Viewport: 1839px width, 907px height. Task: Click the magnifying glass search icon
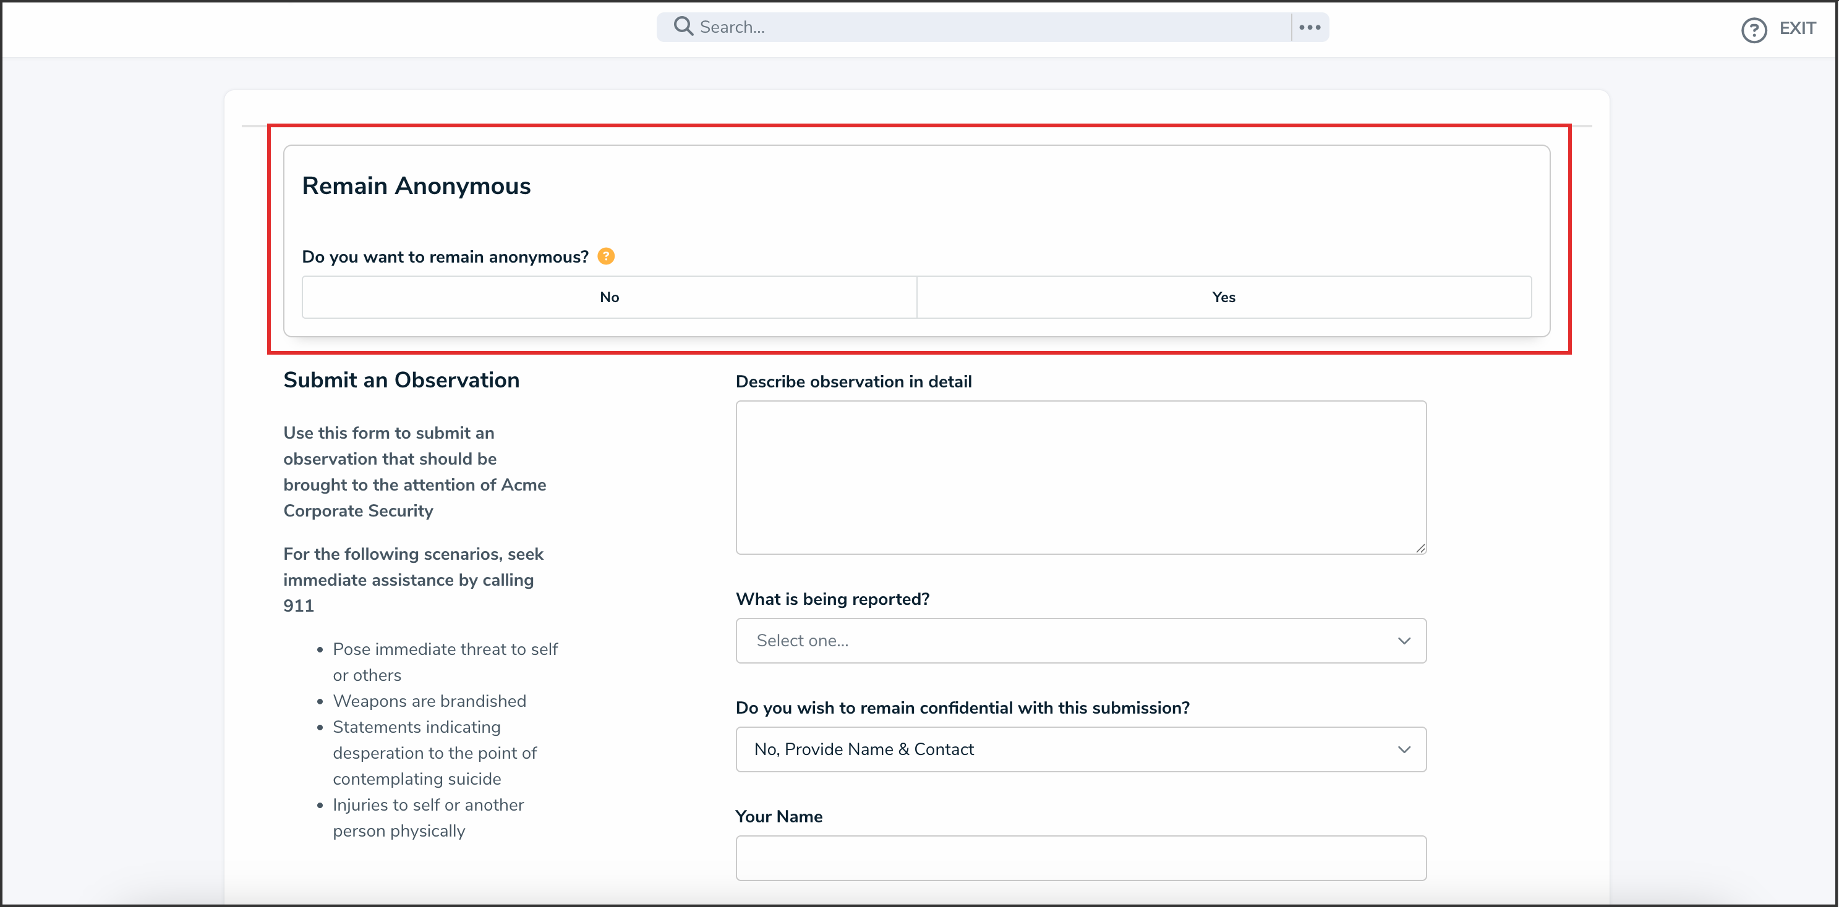683,27
